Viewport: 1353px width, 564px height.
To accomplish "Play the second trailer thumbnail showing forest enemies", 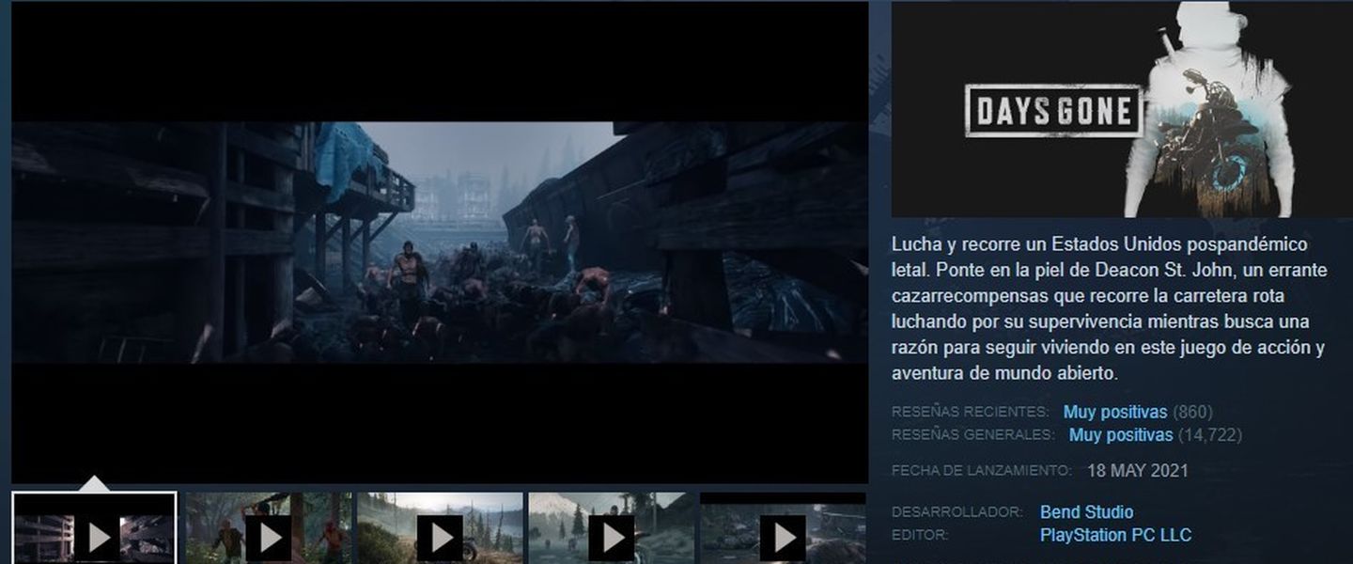I will click(x=268, y=528).
